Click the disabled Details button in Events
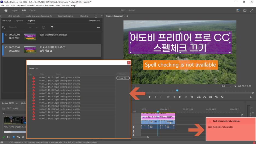The height and width of the screenshot is (144, 256). coord(123,74)
